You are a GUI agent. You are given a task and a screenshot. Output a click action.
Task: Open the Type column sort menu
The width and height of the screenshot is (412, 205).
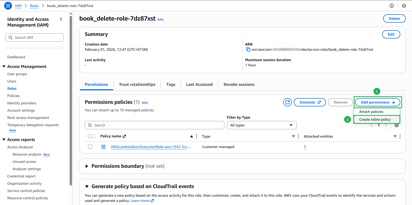[x=293, y=136]
